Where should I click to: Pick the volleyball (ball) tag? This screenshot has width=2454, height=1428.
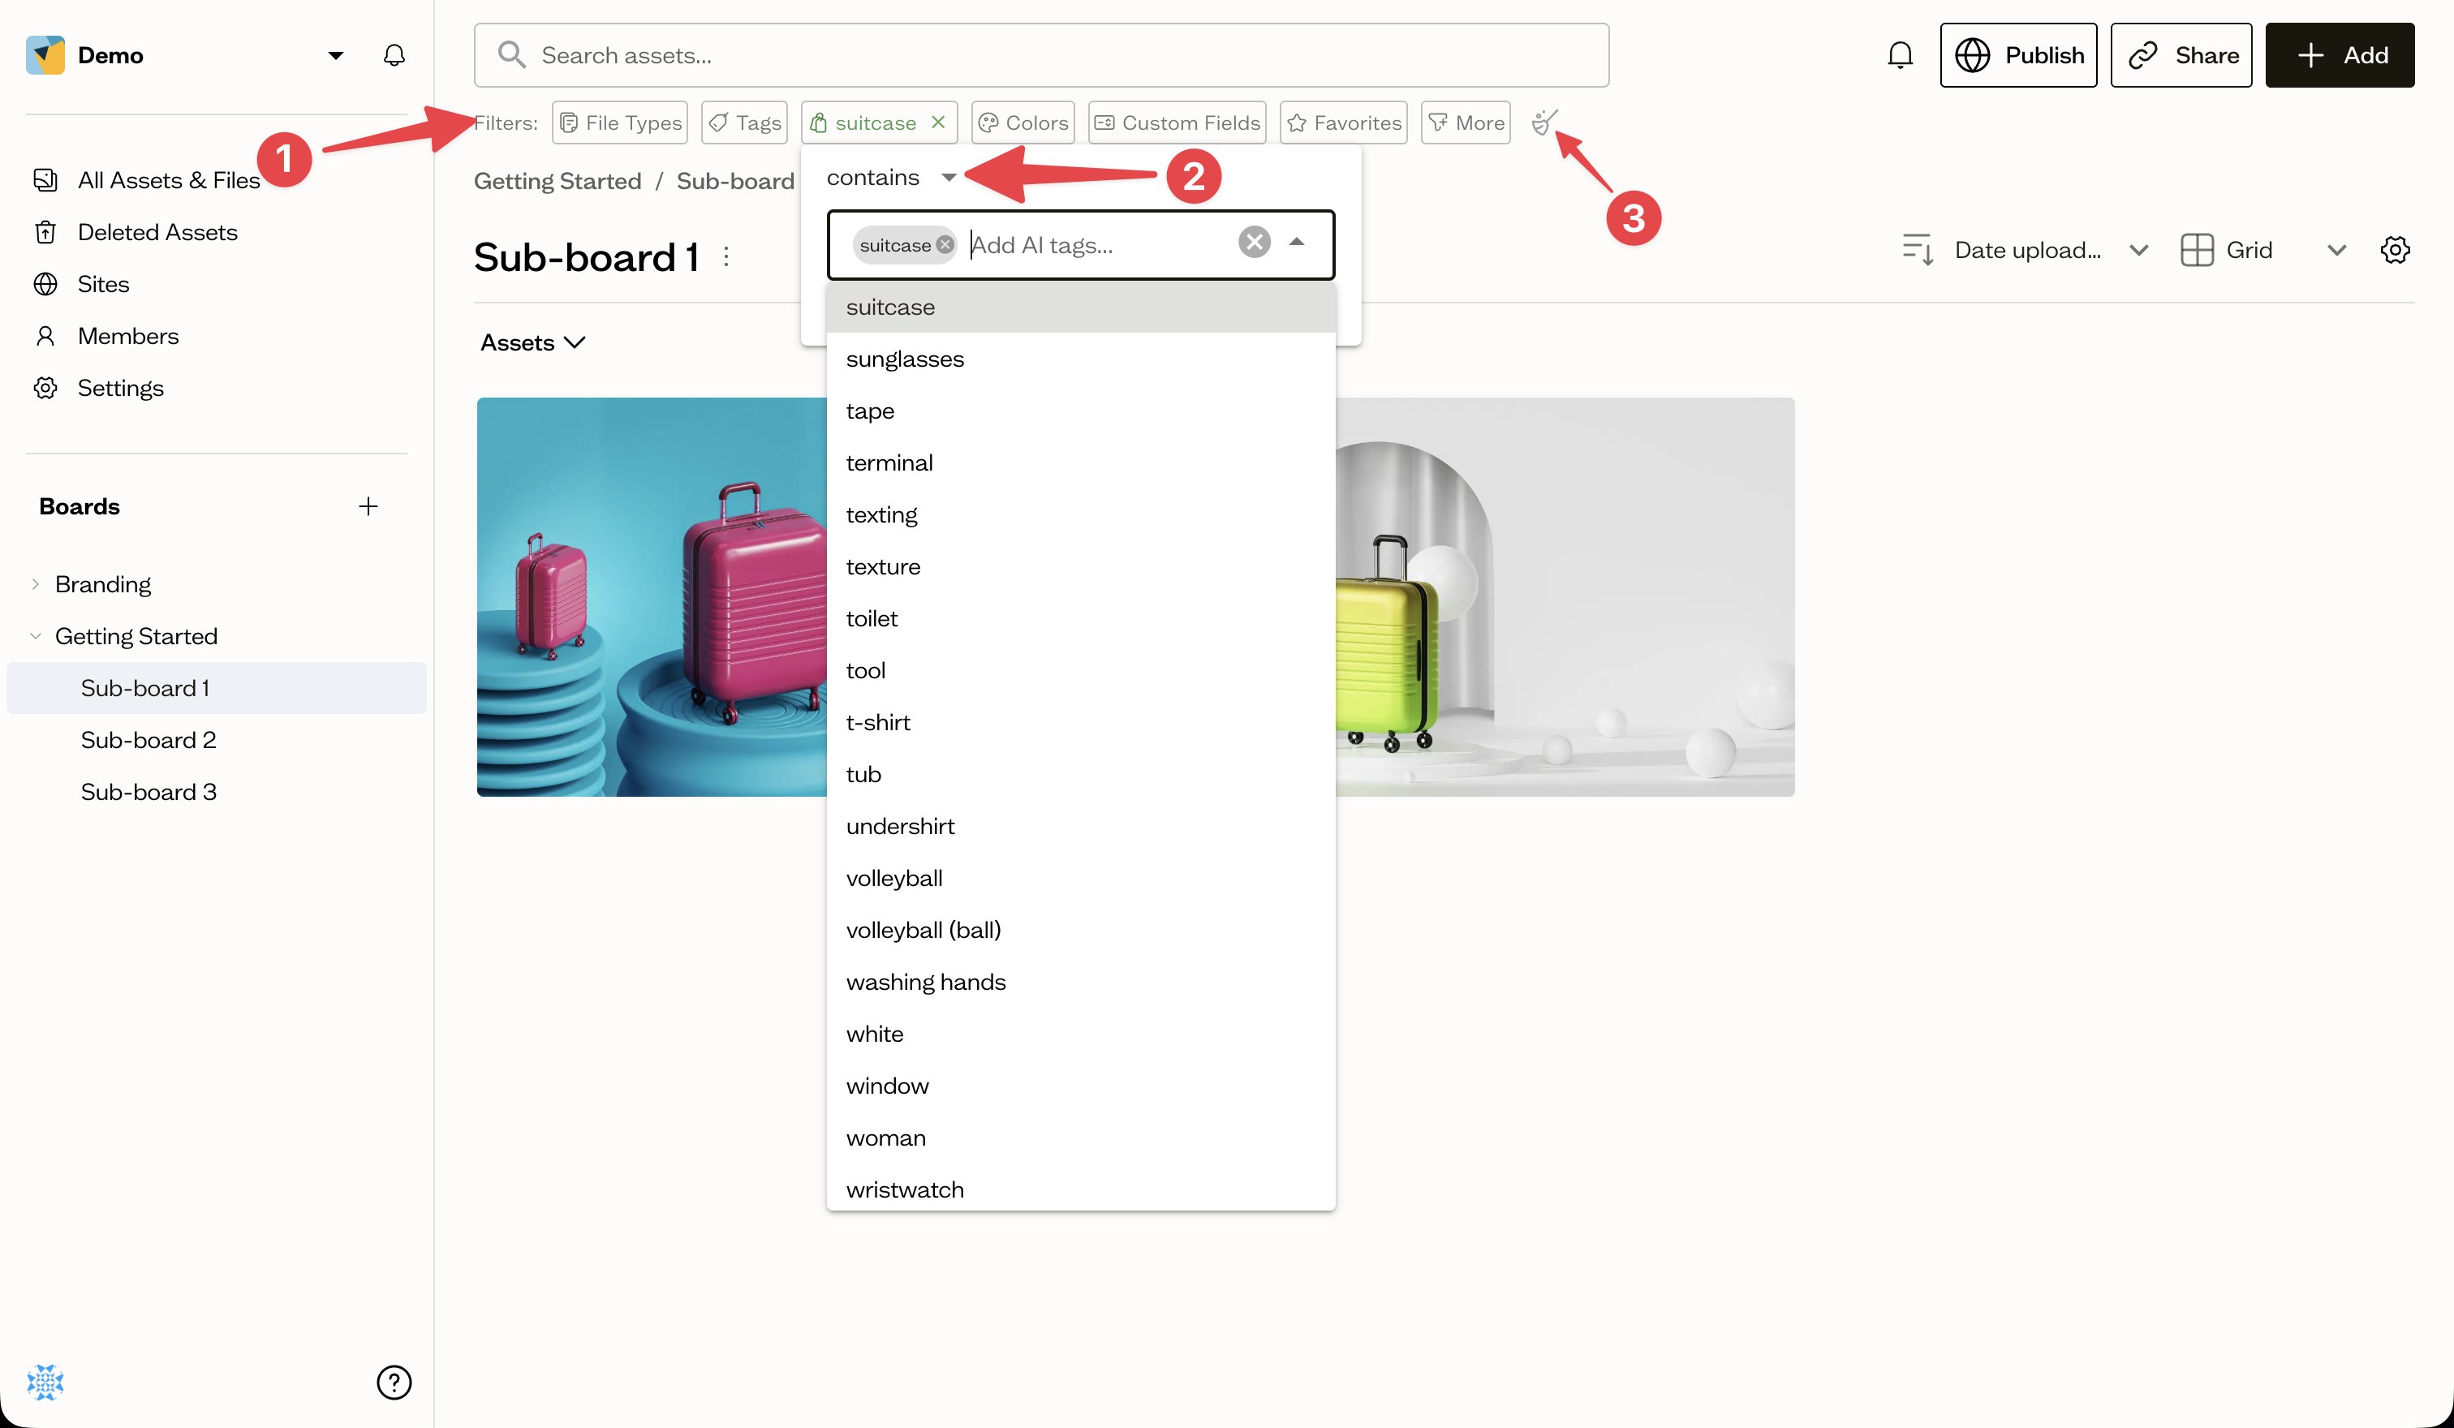(1080, 930)
